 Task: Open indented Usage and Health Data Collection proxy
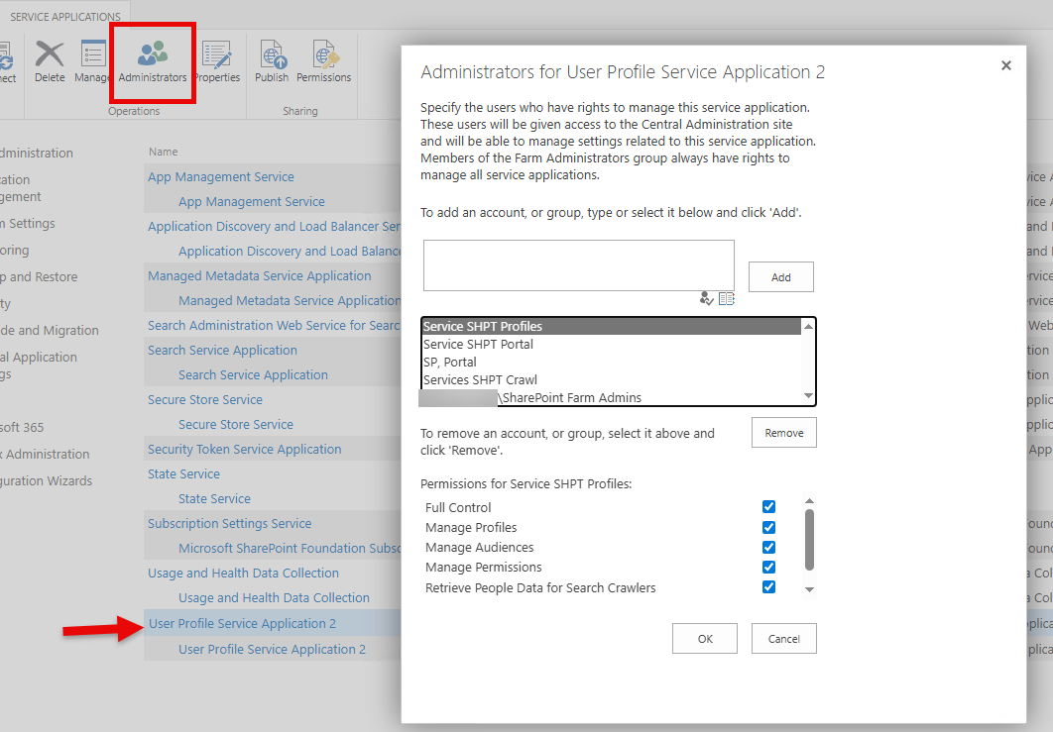(274, 598)
